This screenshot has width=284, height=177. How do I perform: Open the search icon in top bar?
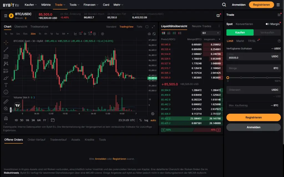[224, 5]
